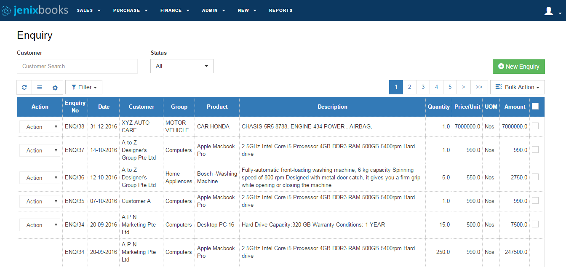Click the Enquiry No column header
566x267 pixels.
pos(75,107)
